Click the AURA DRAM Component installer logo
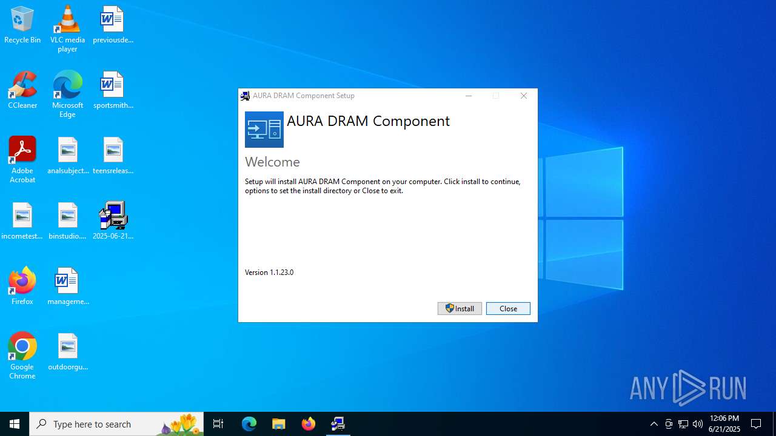The width and height of the screenshot is (776, 436). 264,130
